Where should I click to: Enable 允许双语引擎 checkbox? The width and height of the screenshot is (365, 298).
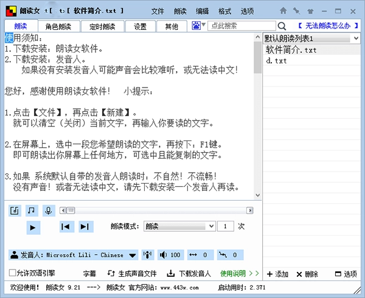click(x=13, y=273)
